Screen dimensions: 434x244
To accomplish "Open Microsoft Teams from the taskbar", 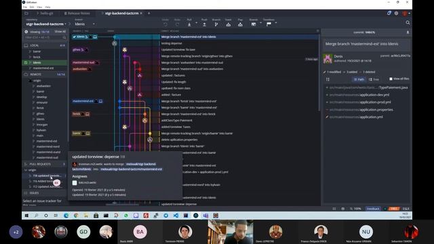I will click(205, 216).
